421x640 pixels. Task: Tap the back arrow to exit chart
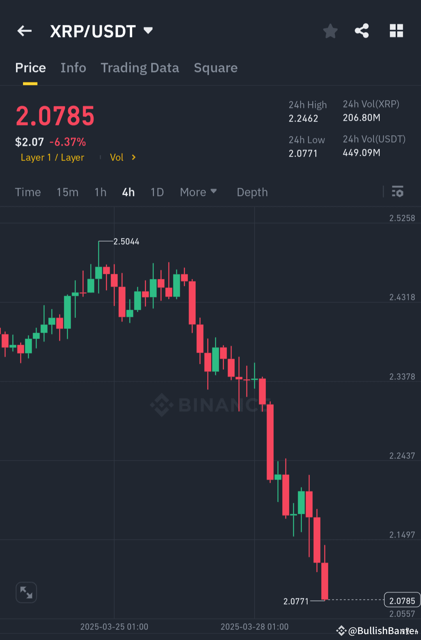click(x=24, y=31)
